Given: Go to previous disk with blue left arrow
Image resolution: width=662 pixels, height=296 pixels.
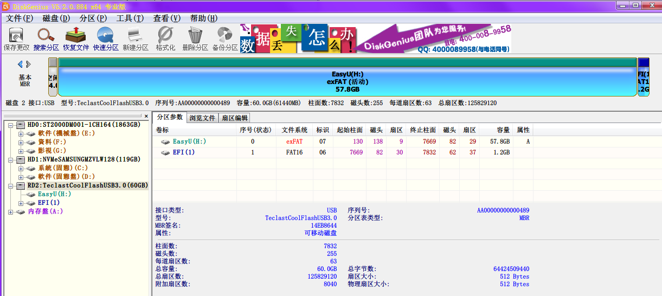Looking at the screenshot, I should click(x=20, y=64).
